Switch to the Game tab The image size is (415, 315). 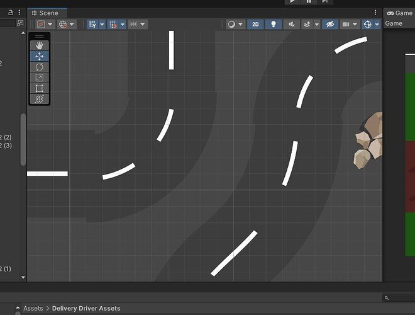(400, 13)
